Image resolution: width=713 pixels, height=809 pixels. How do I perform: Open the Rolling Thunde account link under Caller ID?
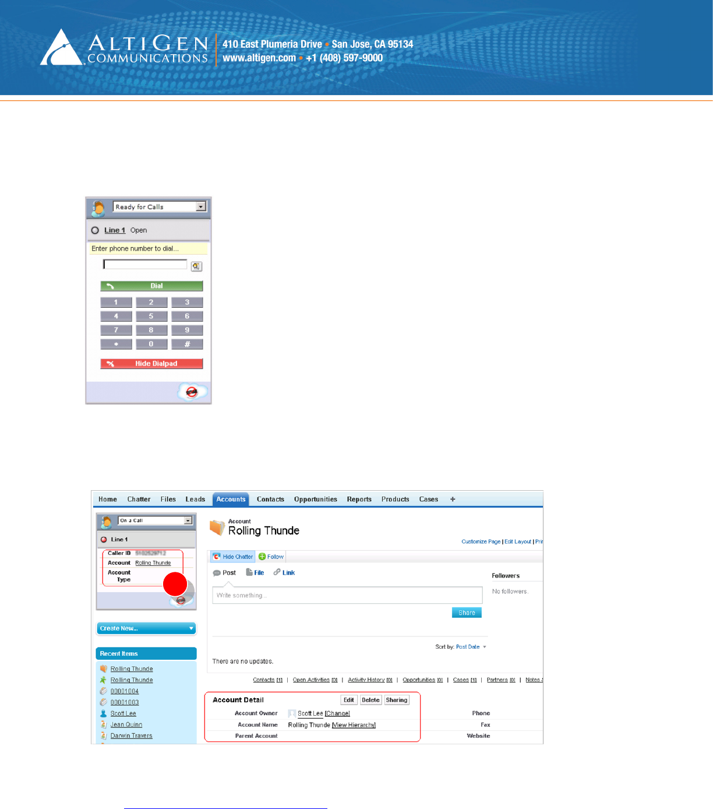click(153, 563)
